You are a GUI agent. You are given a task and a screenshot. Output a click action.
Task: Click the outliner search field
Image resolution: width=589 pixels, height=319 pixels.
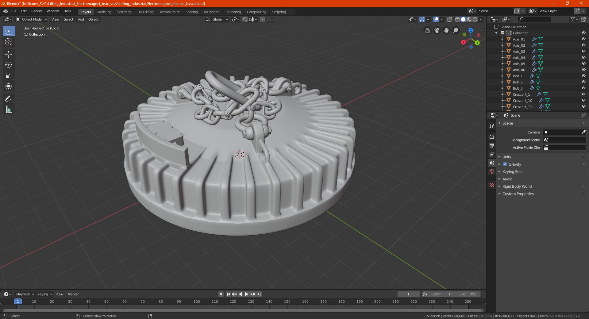coord(534,19)
